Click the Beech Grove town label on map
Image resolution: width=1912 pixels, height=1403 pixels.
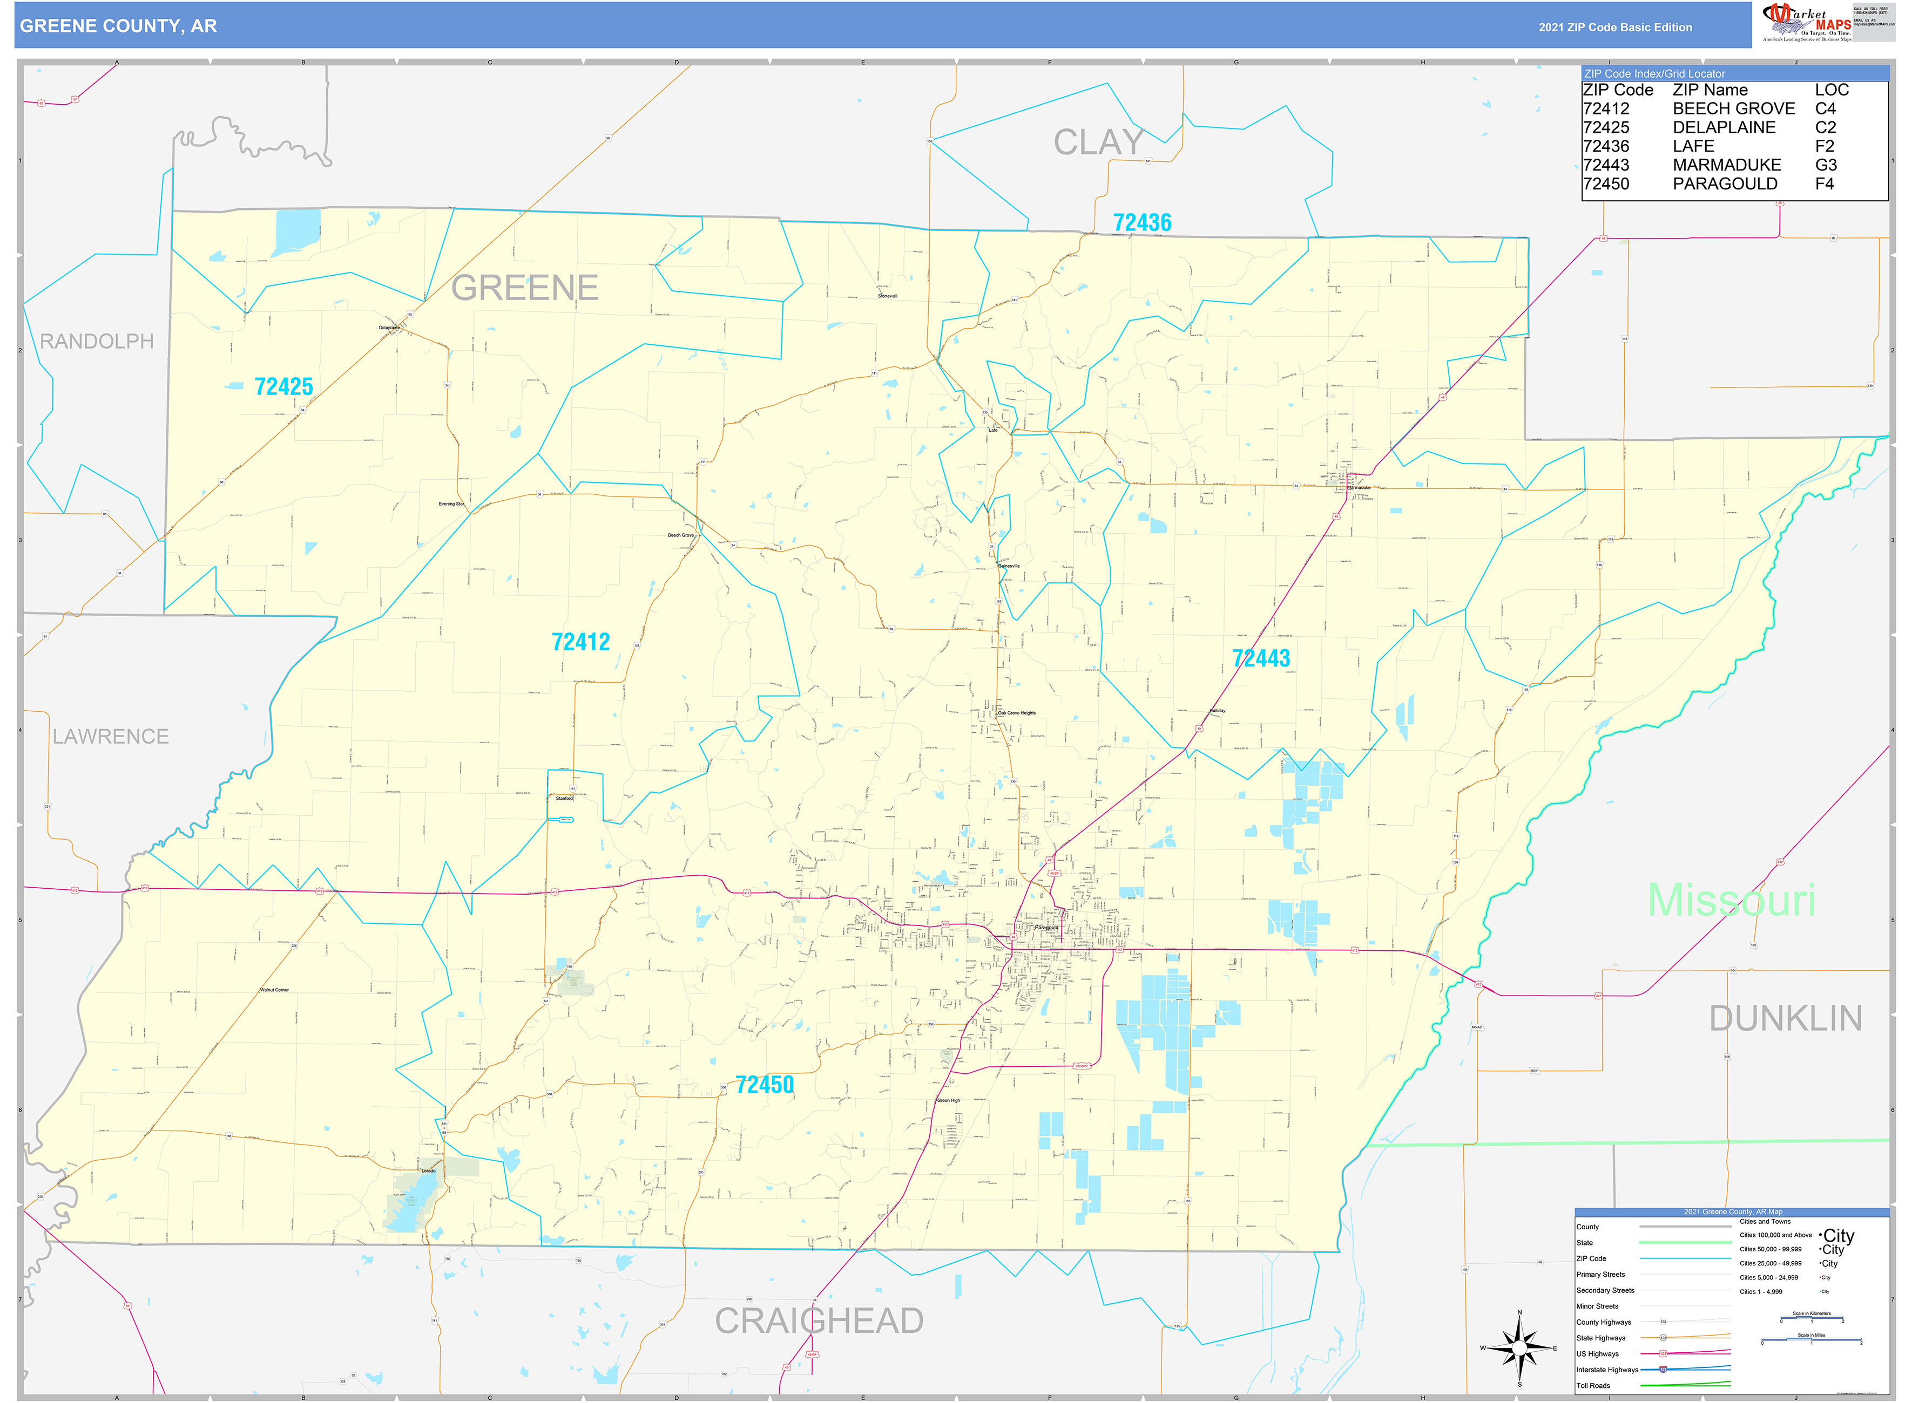point(681,535)
